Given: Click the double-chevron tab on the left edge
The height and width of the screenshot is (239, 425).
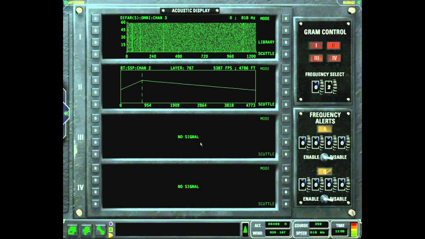Looking at the screenshot, I should [66, 113].
